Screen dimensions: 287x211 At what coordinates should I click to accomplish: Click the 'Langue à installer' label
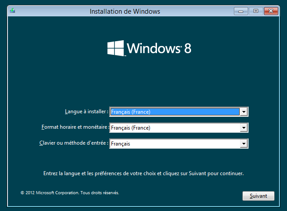[86, 111]
